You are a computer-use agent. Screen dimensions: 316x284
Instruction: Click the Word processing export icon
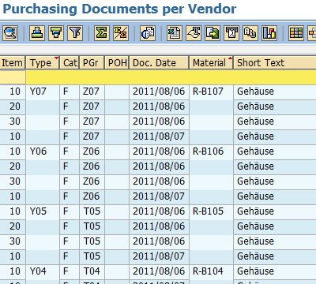pyautogui.click(x=194, y=33)
